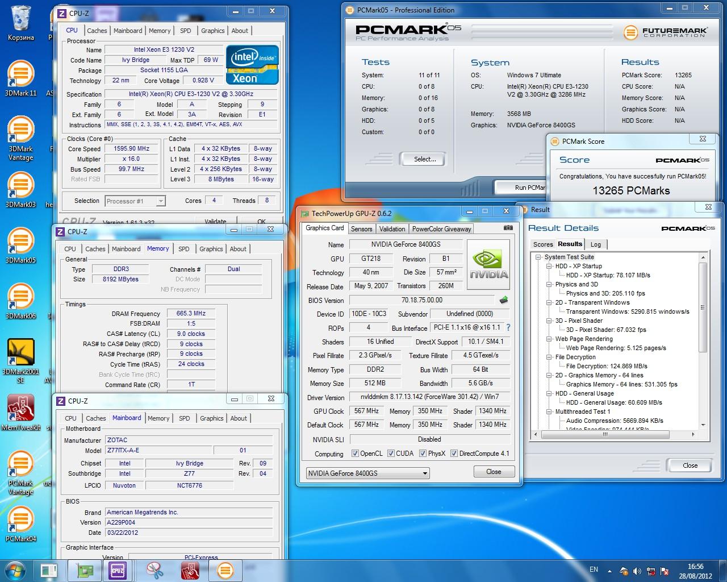Open the 3DMark06 desktop shortcut

[20, 301]
